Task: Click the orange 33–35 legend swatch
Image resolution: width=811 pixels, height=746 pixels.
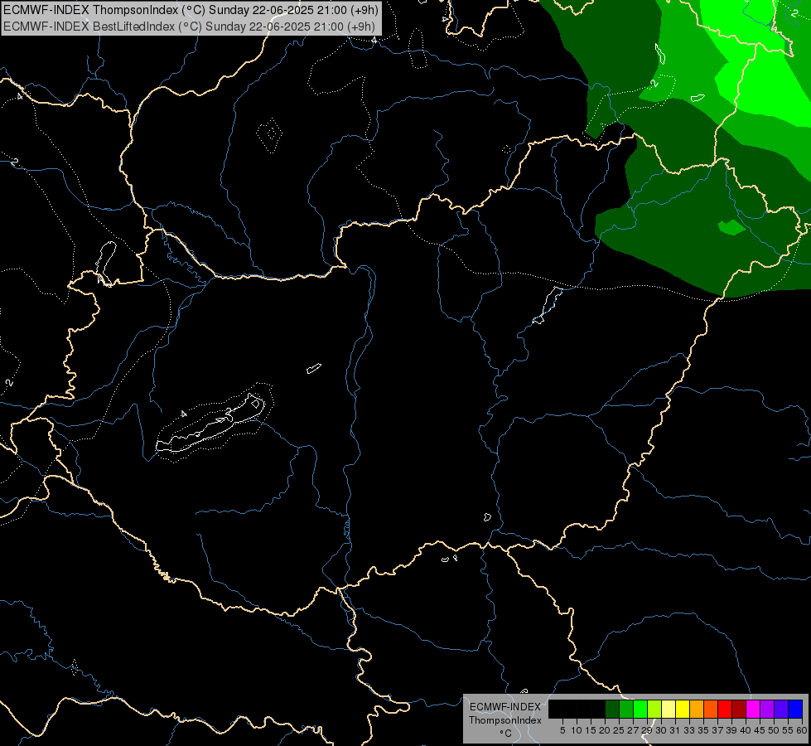Action: [x=697, y=709]
